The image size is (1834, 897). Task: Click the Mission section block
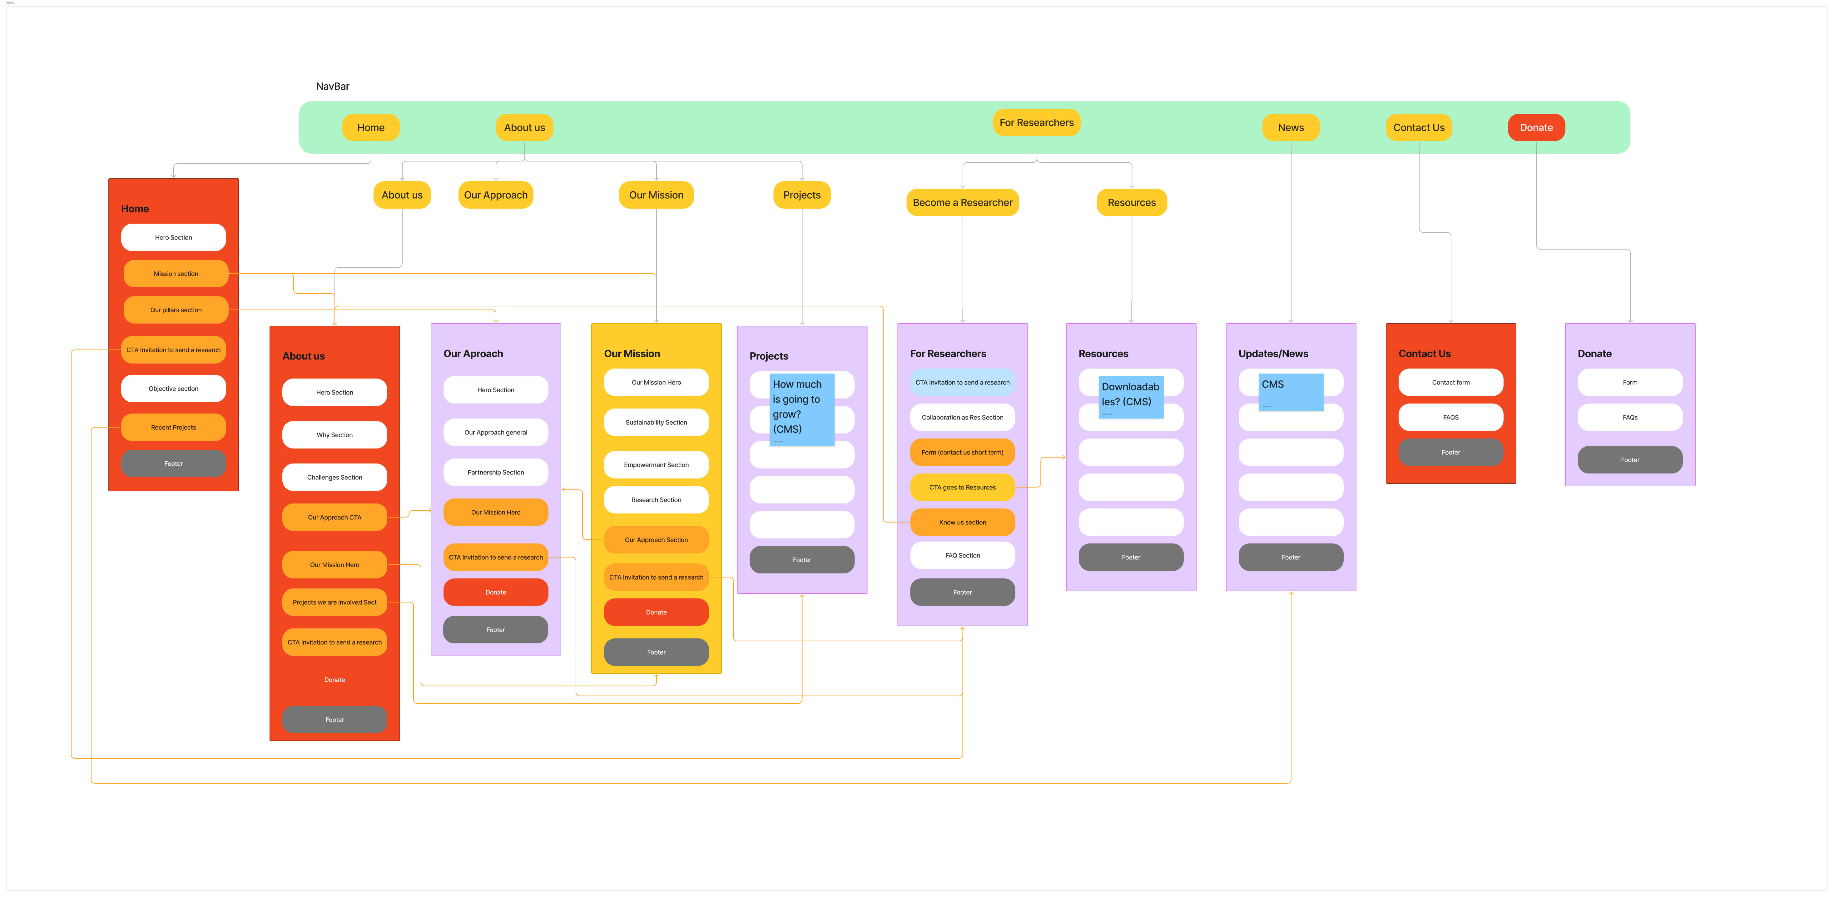point(176,273)
